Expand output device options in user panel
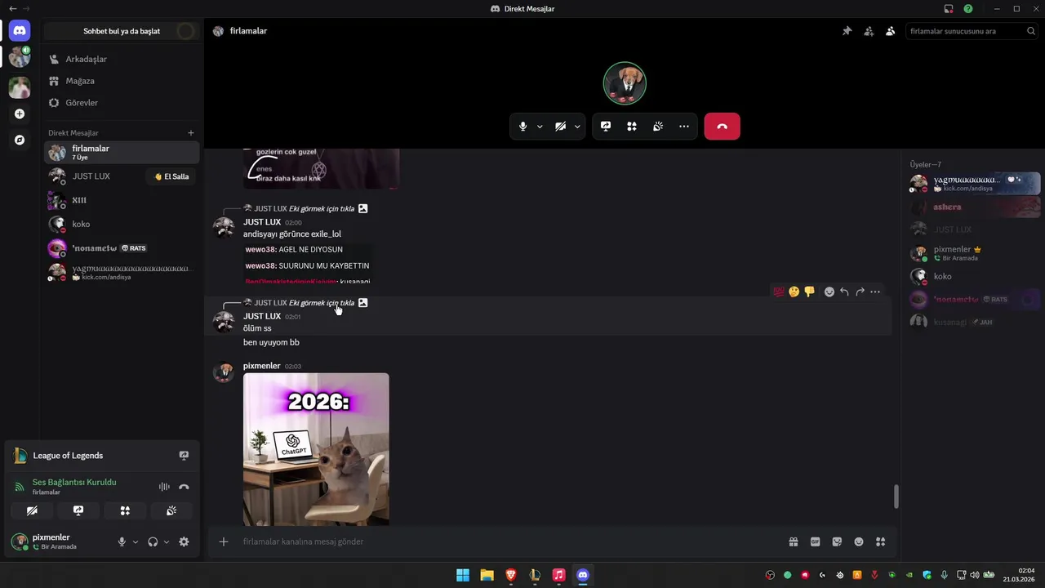This screenshot has height=588, width=1045. [167, 541]
